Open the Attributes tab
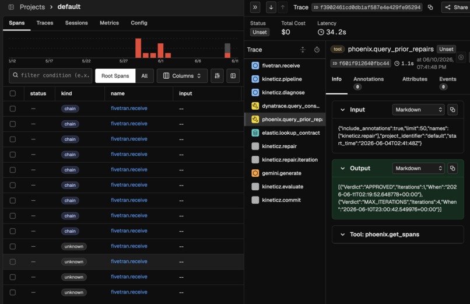 click(x=415, y=79)
